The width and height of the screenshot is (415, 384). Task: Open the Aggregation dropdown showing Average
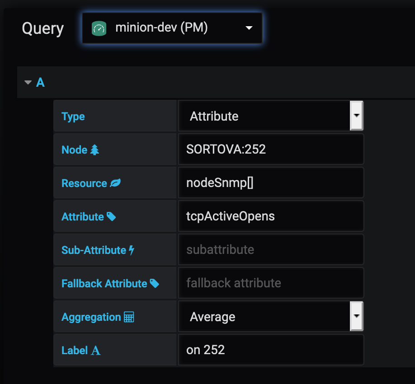coord(357,316)
